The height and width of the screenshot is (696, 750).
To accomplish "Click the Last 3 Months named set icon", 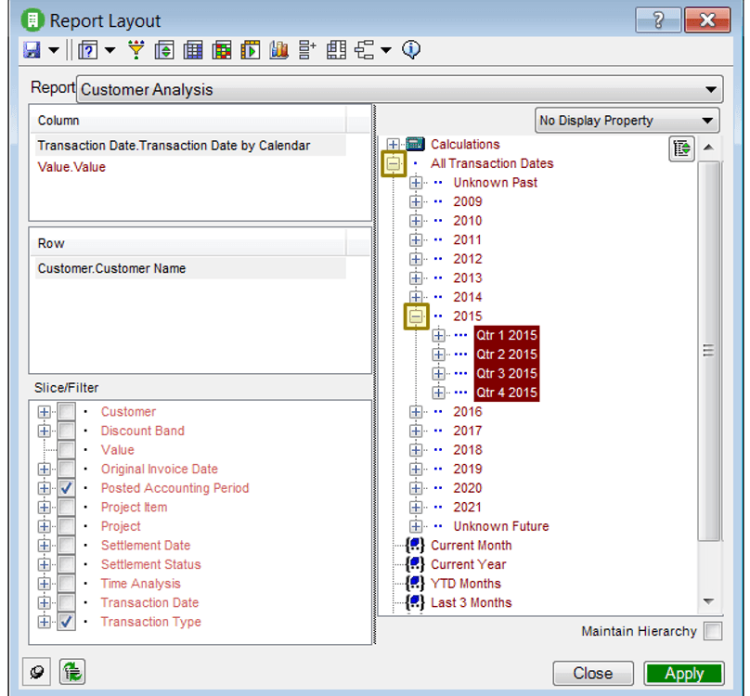I will 415,602.
